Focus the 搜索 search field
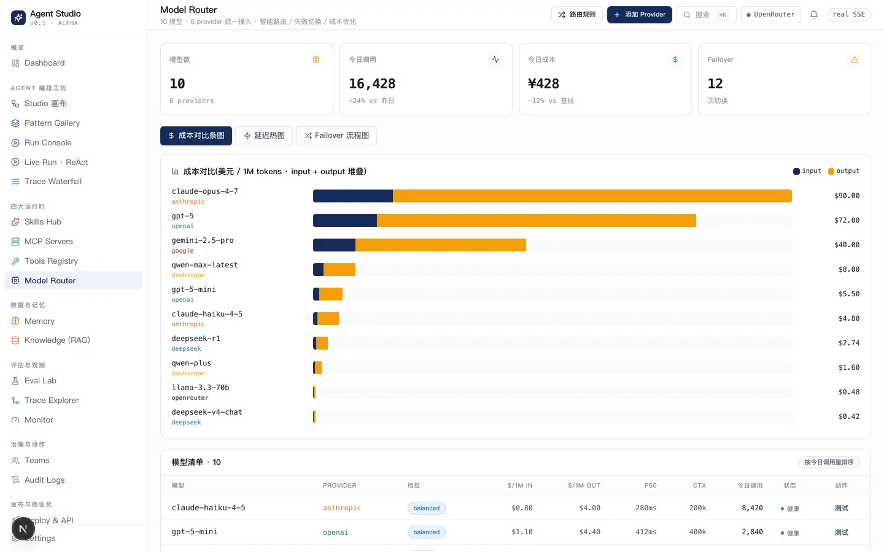Viewport: 884px width, 552px height. (x=706, y=15)
